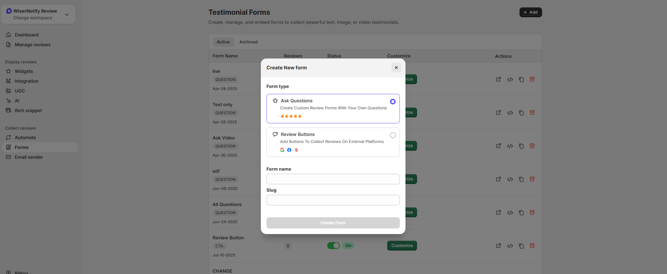667x274 pixels.
Task: Click embed code icon for Text only form
Action: click(x=510, y=113)
